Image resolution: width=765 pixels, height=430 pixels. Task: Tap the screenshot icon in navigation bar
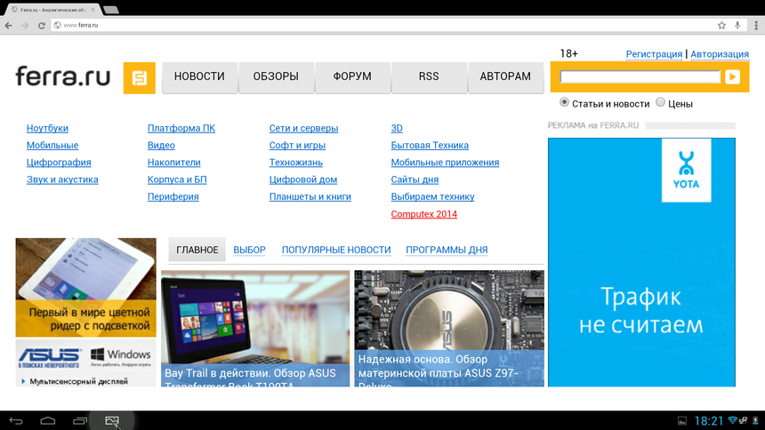[x=112, y=420]
